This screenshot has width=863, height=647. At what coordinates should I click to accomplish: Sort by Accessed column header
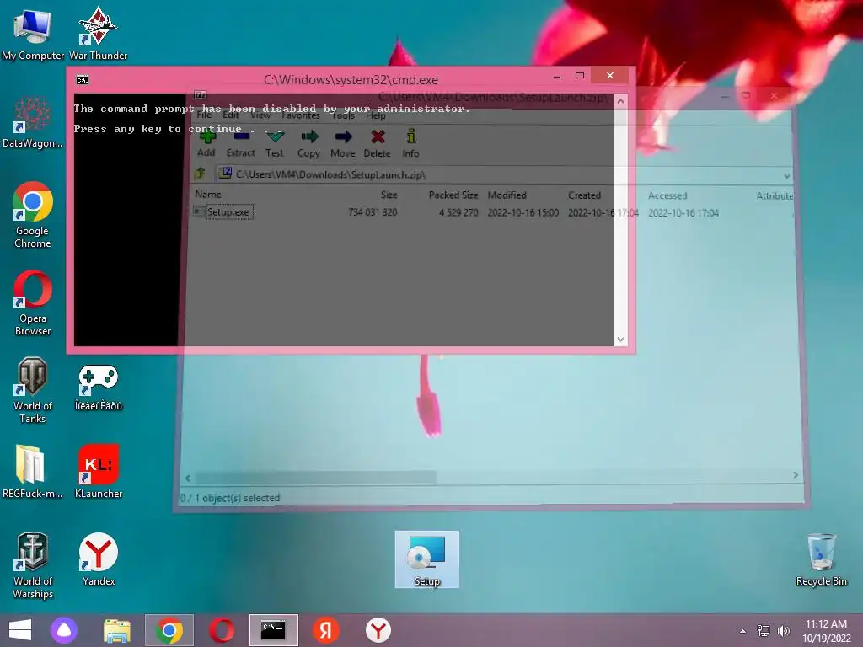point(667,195)
